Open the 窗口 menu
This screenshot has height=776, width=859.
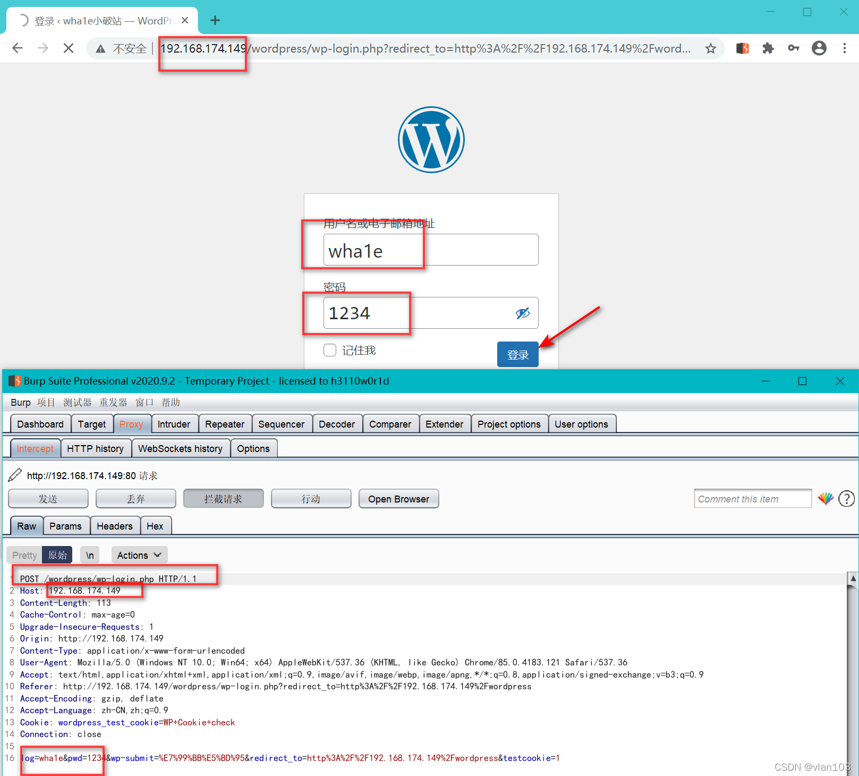pyautogui.click(x=144, y=403)
